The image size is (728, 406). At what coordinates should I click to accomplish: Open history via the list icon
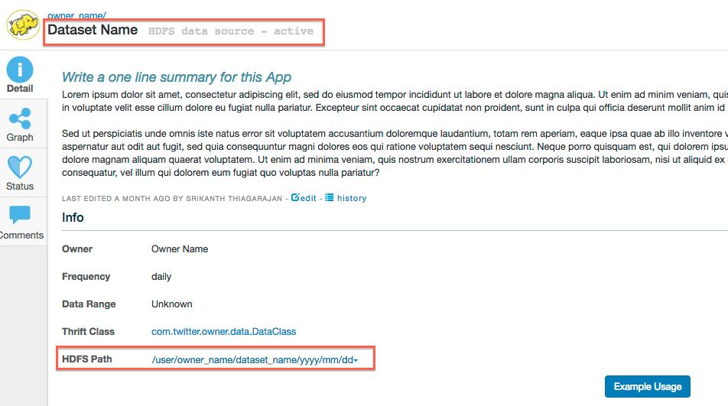point(330,197)
